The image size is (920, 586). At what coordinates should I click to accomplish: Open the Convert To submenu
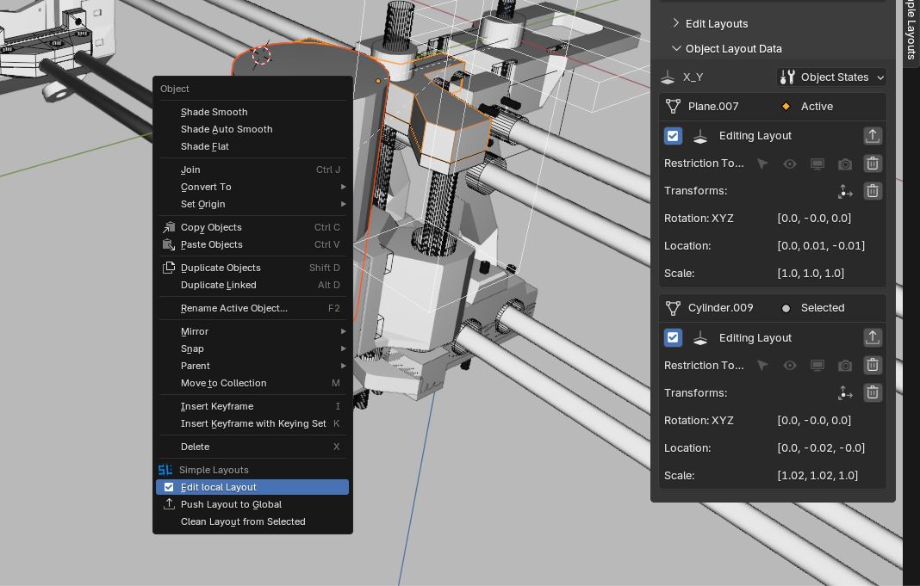(206, 187)
